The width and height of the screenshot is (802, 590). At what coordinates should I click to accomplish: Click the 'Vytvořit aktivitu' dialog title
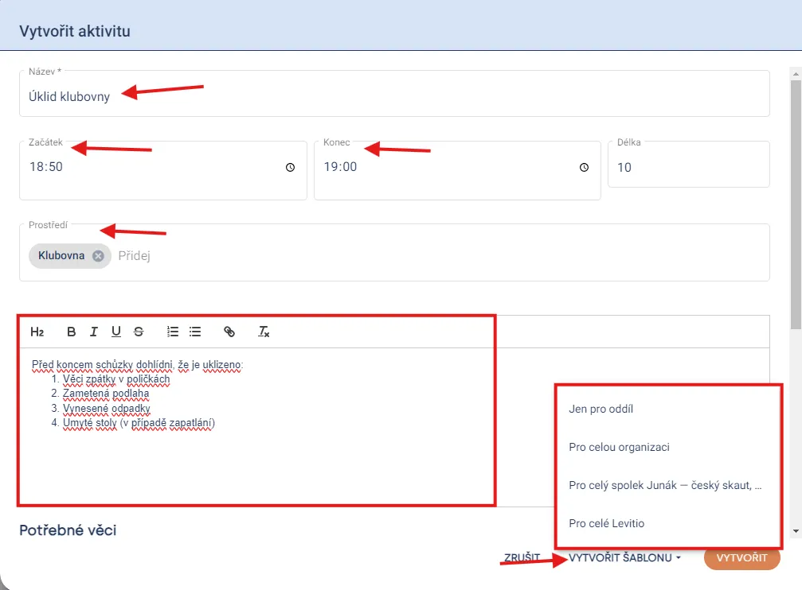click(75, 31)
